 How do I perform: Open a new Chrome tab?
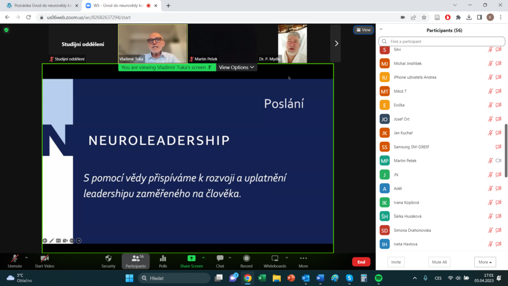point(168,5)
